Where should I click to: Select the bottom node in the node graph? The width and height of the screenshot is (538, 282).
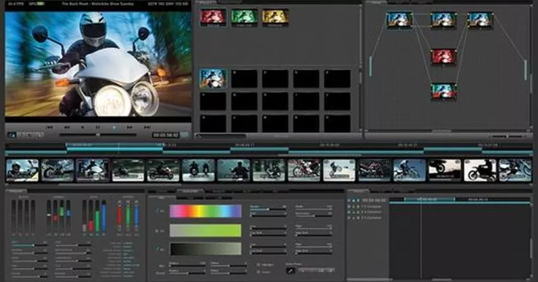click(x=443, y=92)
